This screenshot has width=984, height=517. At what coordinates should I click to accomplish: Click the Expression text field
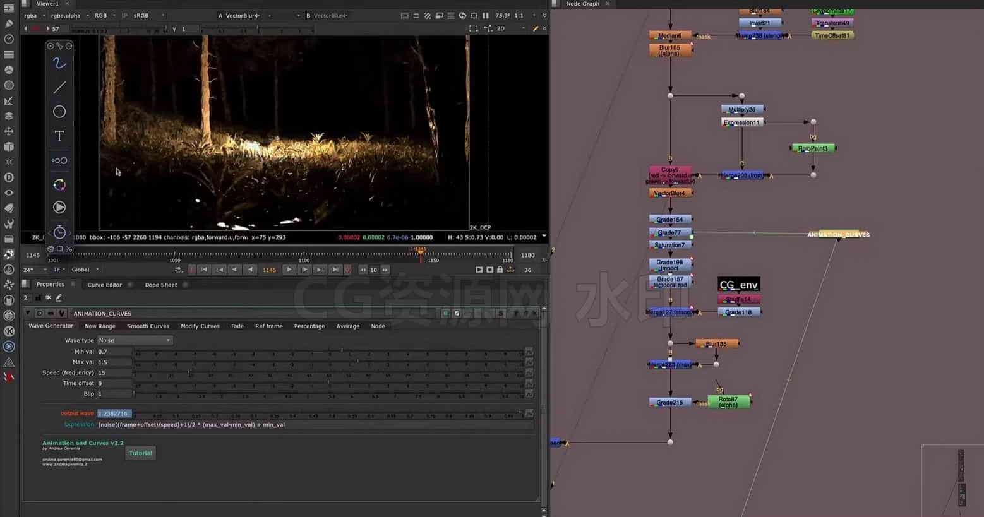tap(315, 425)
